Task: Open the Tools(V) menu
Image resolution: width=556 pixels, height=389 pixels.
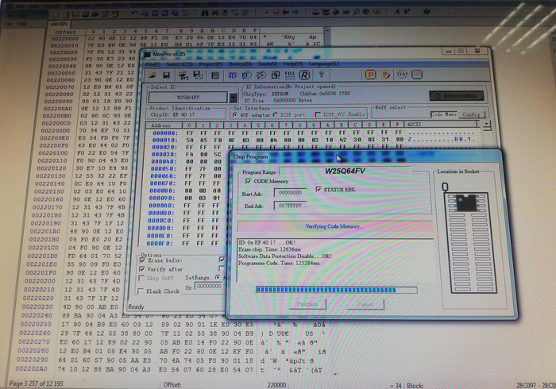Action: (268, 64)
